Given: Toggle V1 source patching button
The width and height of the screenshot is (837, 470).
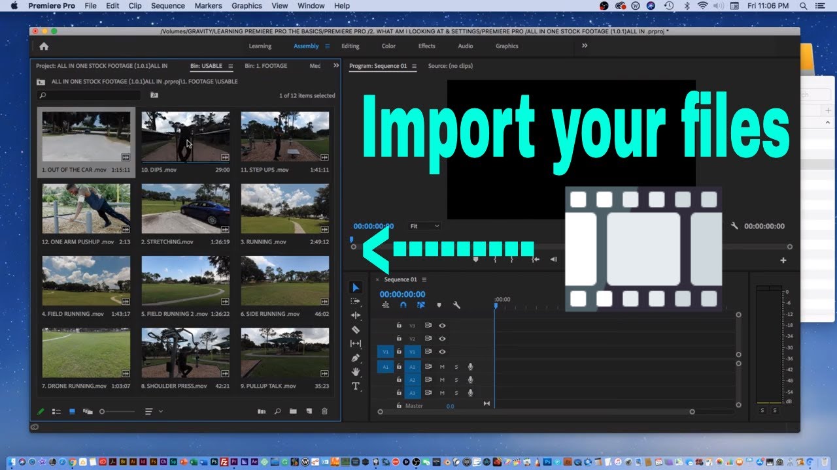Looking at the screenshot, I should coord(385,352).
